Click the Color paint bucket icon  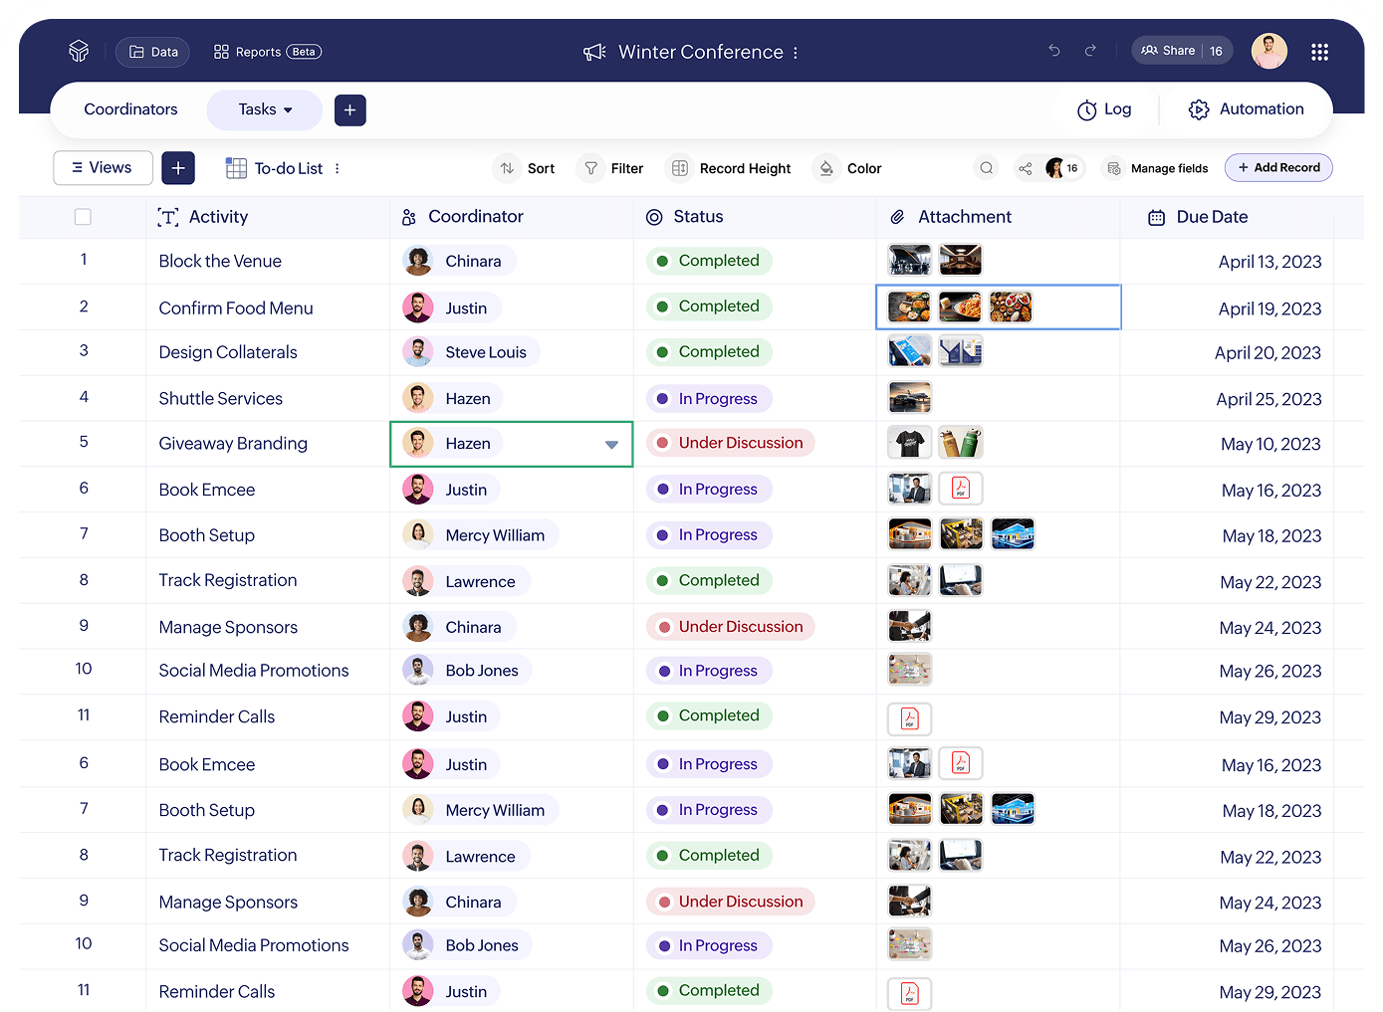tap(826, 168)
